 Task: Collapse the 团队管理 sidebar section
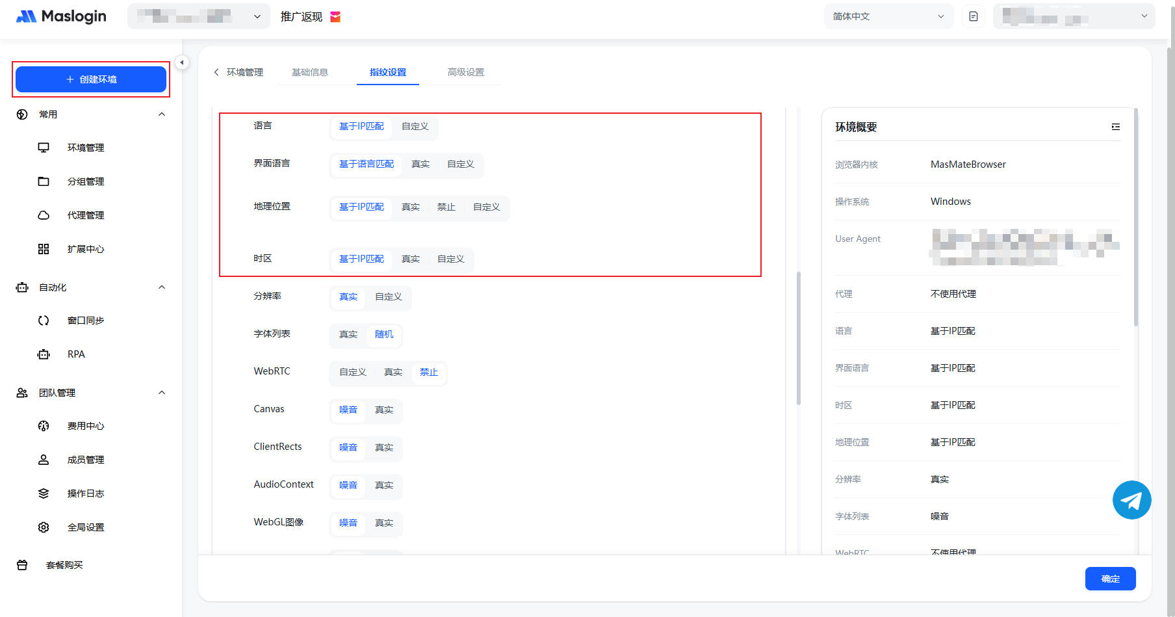162,393
